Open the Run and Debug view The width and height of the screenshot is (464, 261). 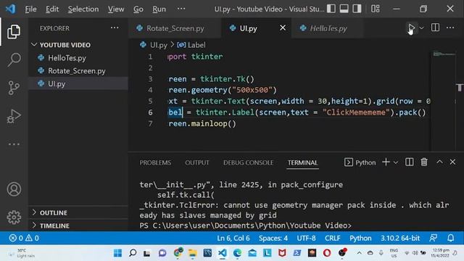(x=14, y=116)
